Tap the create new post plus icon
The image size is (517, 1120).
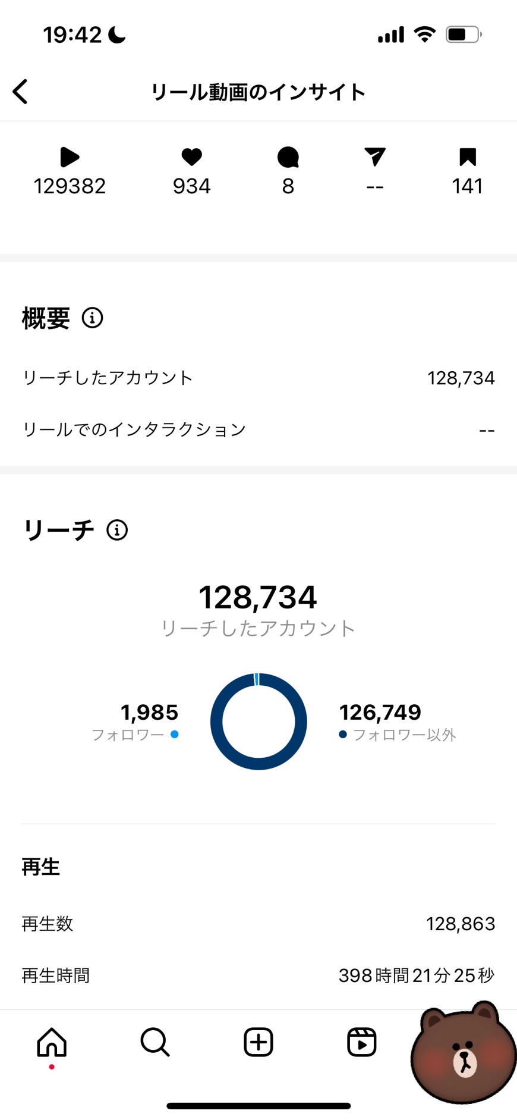coord(258,1042)
